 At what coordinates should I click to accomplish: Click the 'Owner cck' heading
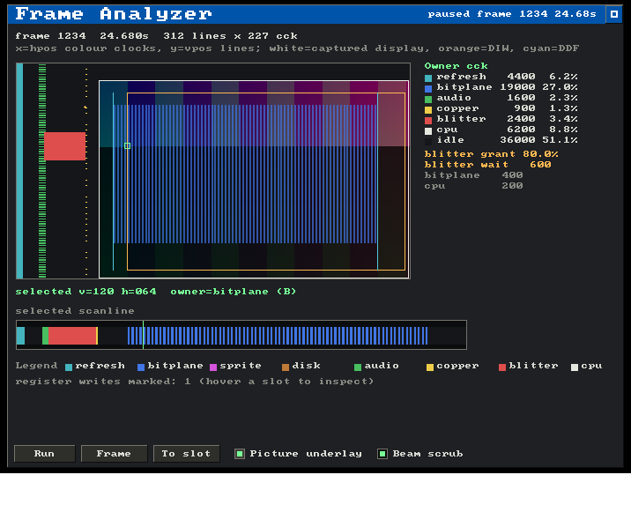(x=456, y=65)
